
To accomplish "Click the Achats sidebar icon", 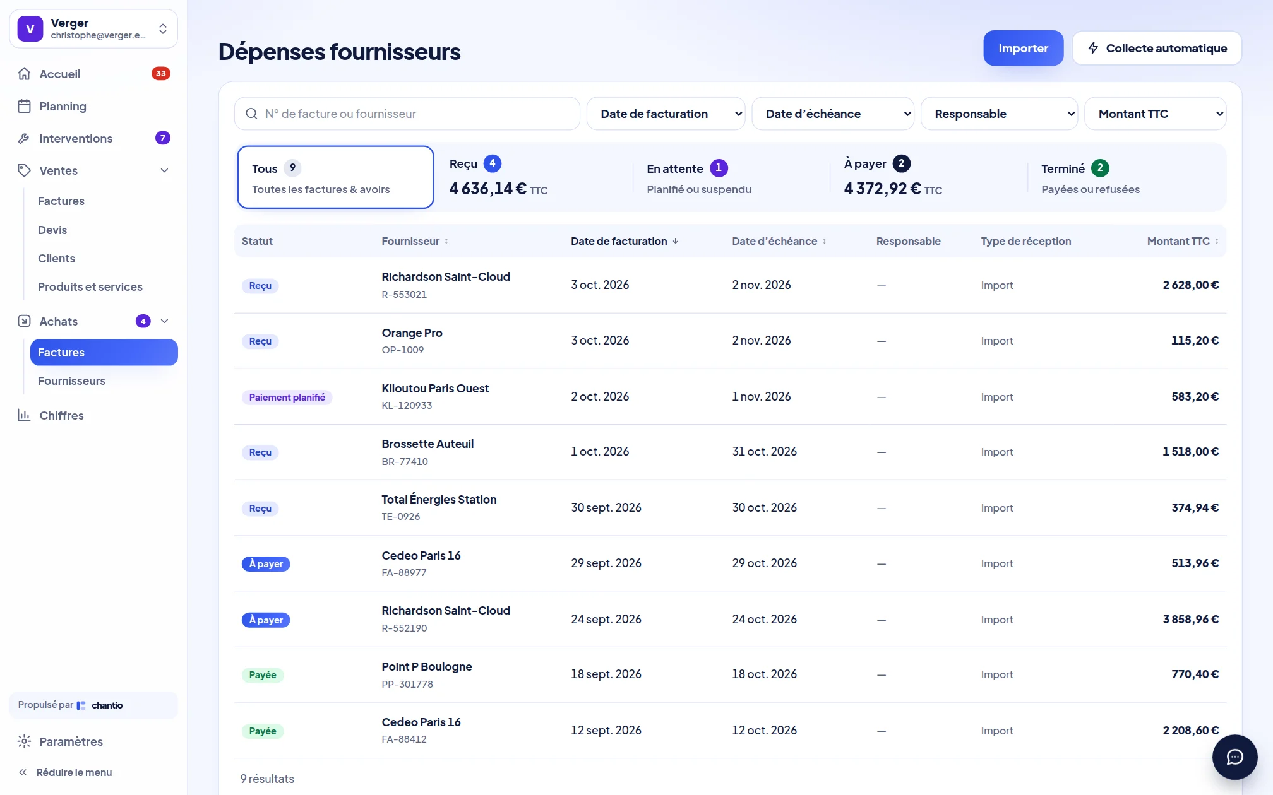I will pyautogui.click(x=24, y=321).
